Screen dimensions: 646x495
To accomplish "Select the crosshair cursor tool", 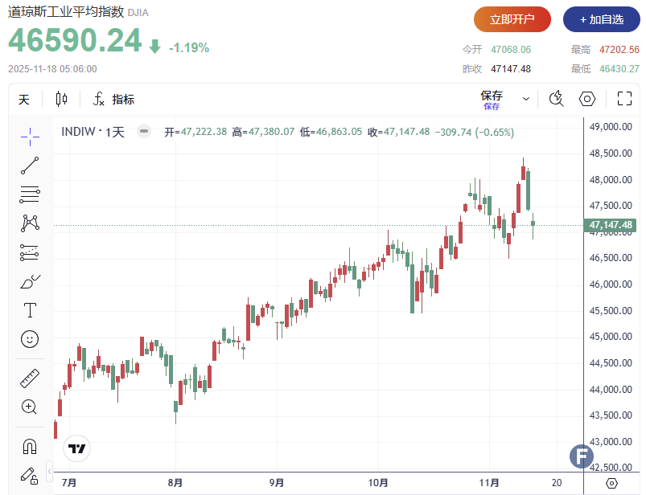I will [x=30, y=137].
